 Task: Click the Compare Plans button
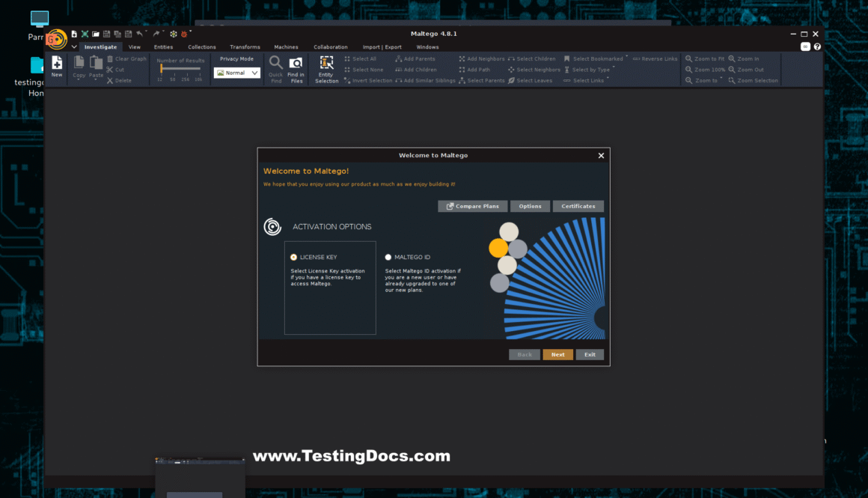point(473,206)
